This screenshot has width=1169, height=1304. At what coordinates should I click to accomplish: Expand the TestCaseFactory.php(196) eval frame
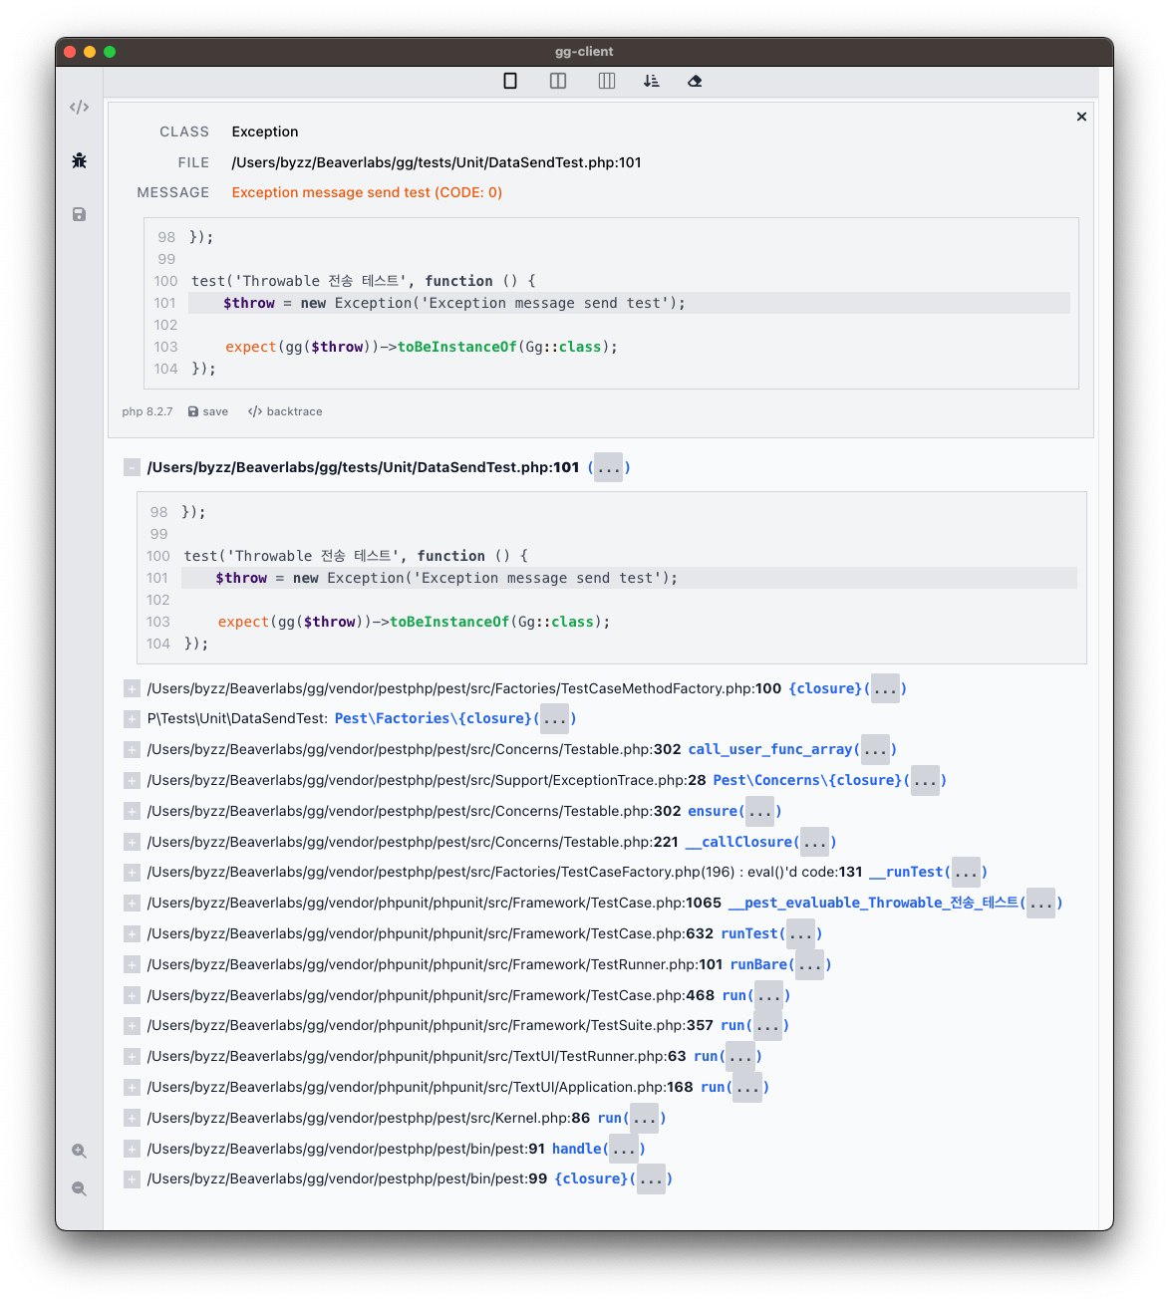[132, 872]
